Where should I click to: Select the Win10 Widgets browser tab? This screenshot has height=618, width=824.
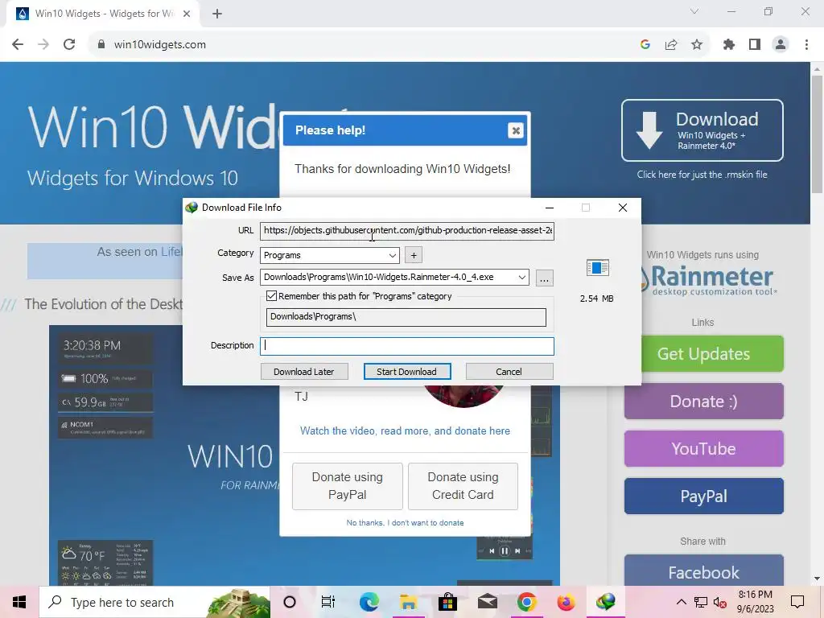pos(103,14)
